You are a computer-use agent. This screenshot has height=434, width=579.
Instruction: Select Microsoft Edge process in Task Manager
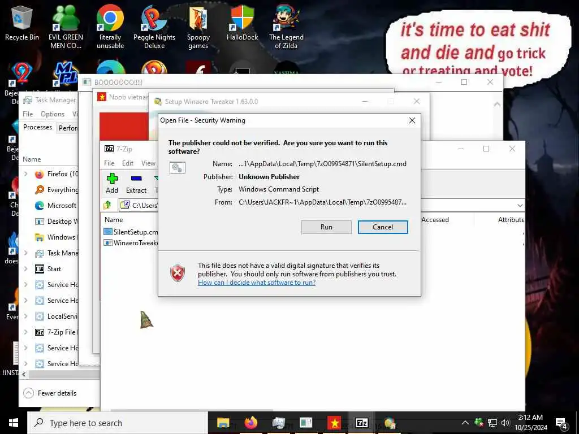tap(56, 206)
